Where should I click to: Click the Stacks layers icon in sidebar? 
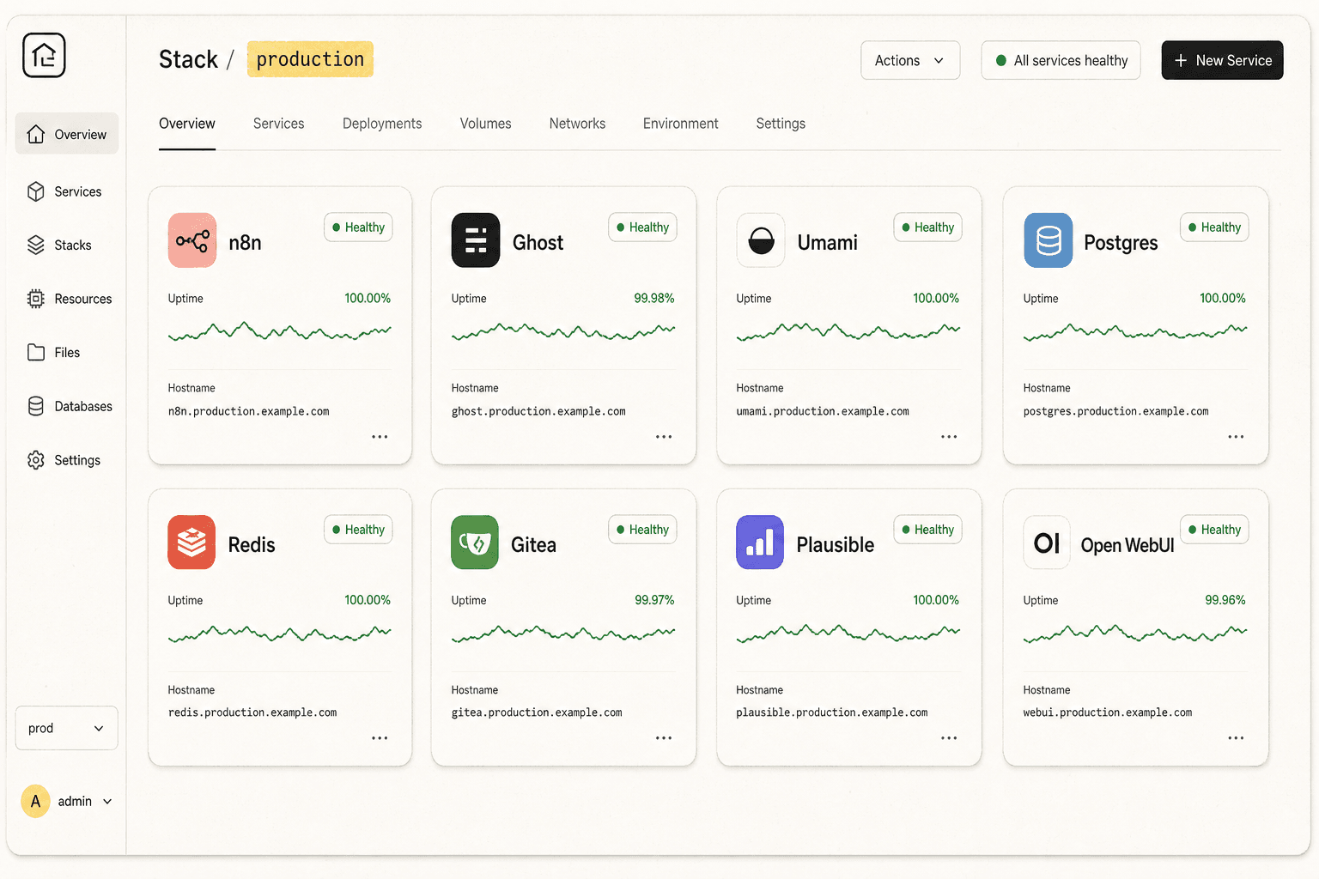click(36, 246)
